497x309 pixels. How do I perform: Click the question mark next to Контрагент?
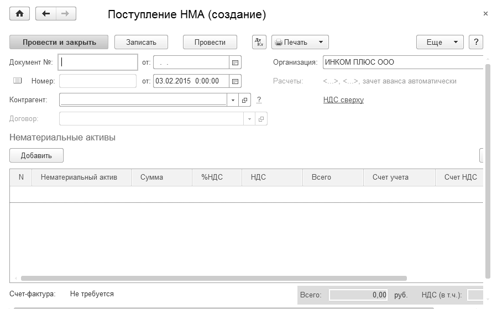point(259,100)
